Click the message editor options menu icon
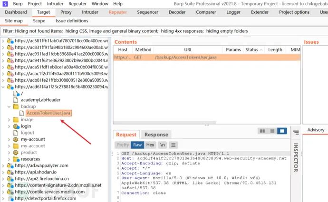The height and width of the screenshot is (202, 328). pyautogui.click(x=173, y=144)
